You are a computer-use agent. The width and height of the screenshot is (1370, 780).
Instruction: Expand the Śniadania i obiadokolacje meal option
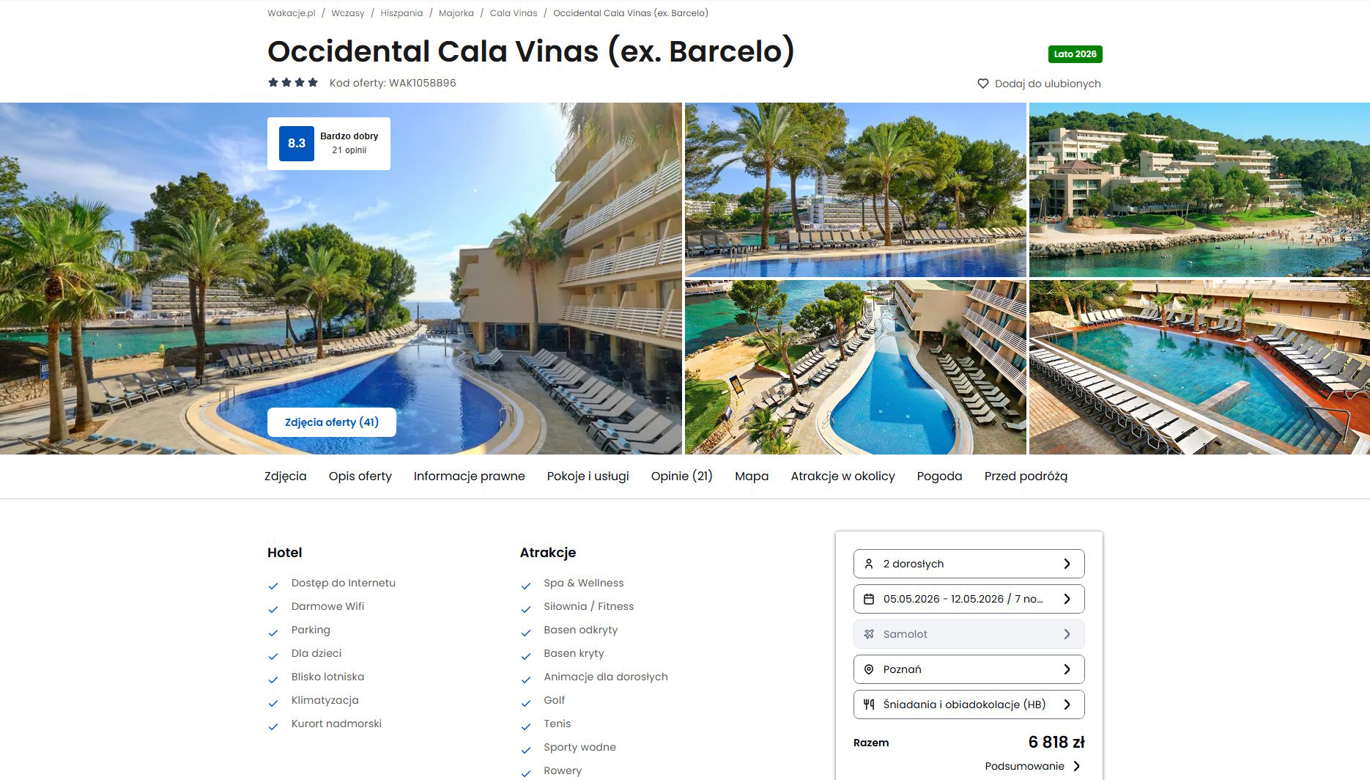(969, 704)
